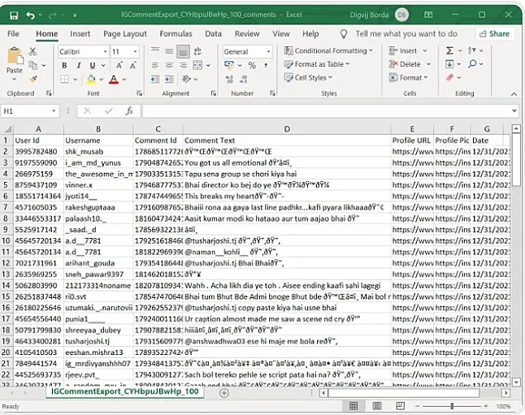Apply cell borders
Screen dimensions: 525x415
pos(65,80)
